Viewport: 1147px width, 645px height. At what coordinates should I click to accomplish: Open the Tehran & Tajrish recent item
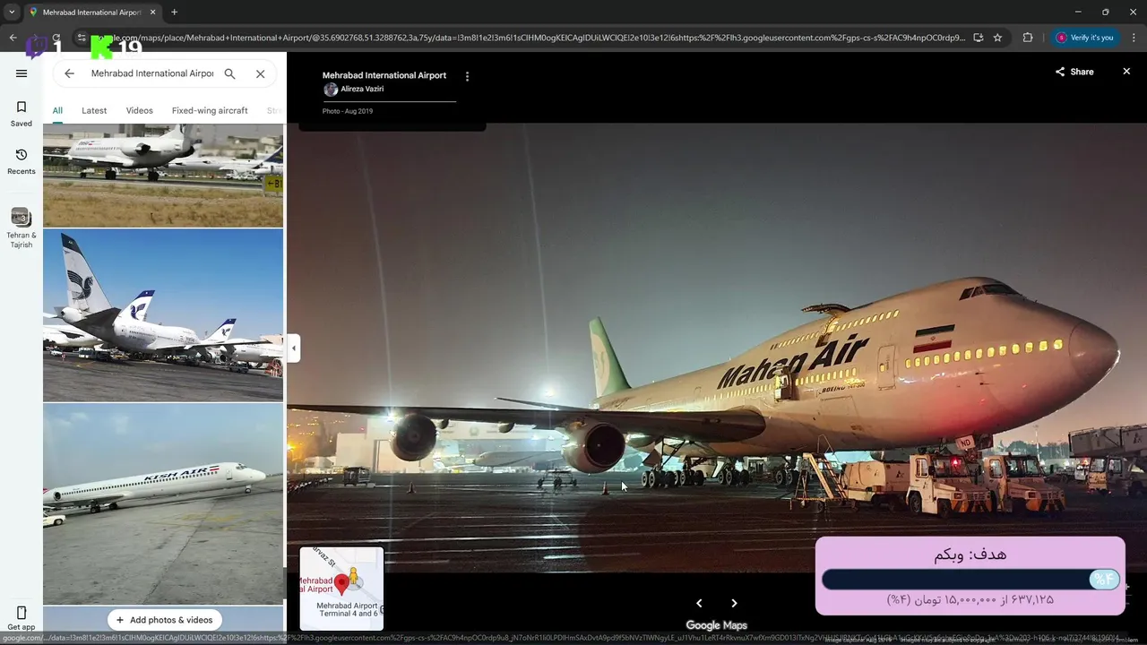click(x=22, y=228)
